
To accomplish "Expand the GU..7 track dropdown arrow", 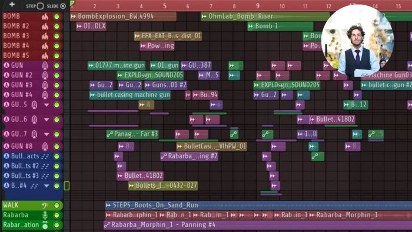I will tap(46, 134).
